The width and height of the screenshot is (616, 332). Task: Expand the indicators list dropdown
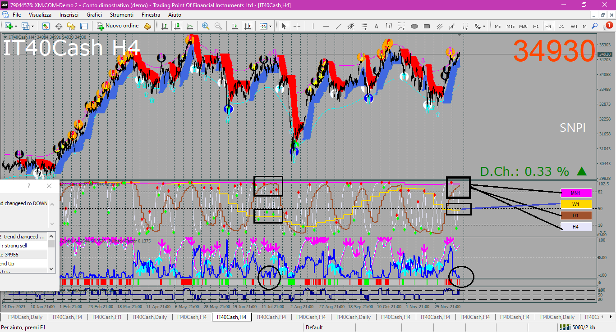(270, 26)
